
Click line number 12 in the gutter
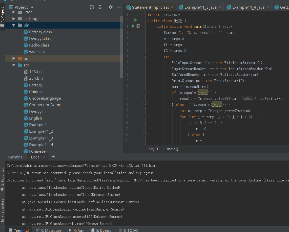(127, 81)
